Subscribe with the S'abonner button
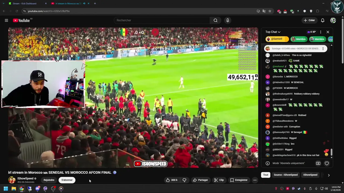The width and height of the screenshot is (344, 193). [67, 180]
